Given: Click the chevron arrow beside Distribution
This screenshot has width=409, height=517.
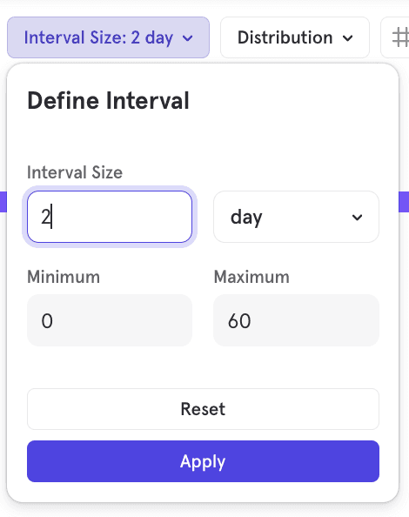Looking at the screenshot, I should click(x=348, y=38).
